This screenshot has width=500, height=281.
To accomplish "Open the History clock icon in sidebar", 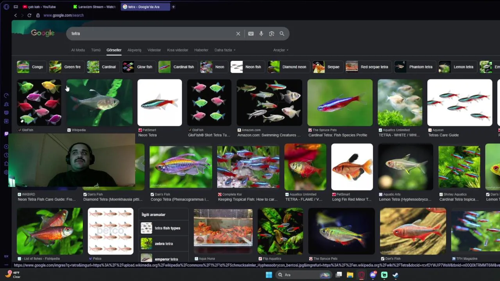I will click(6, 155).
